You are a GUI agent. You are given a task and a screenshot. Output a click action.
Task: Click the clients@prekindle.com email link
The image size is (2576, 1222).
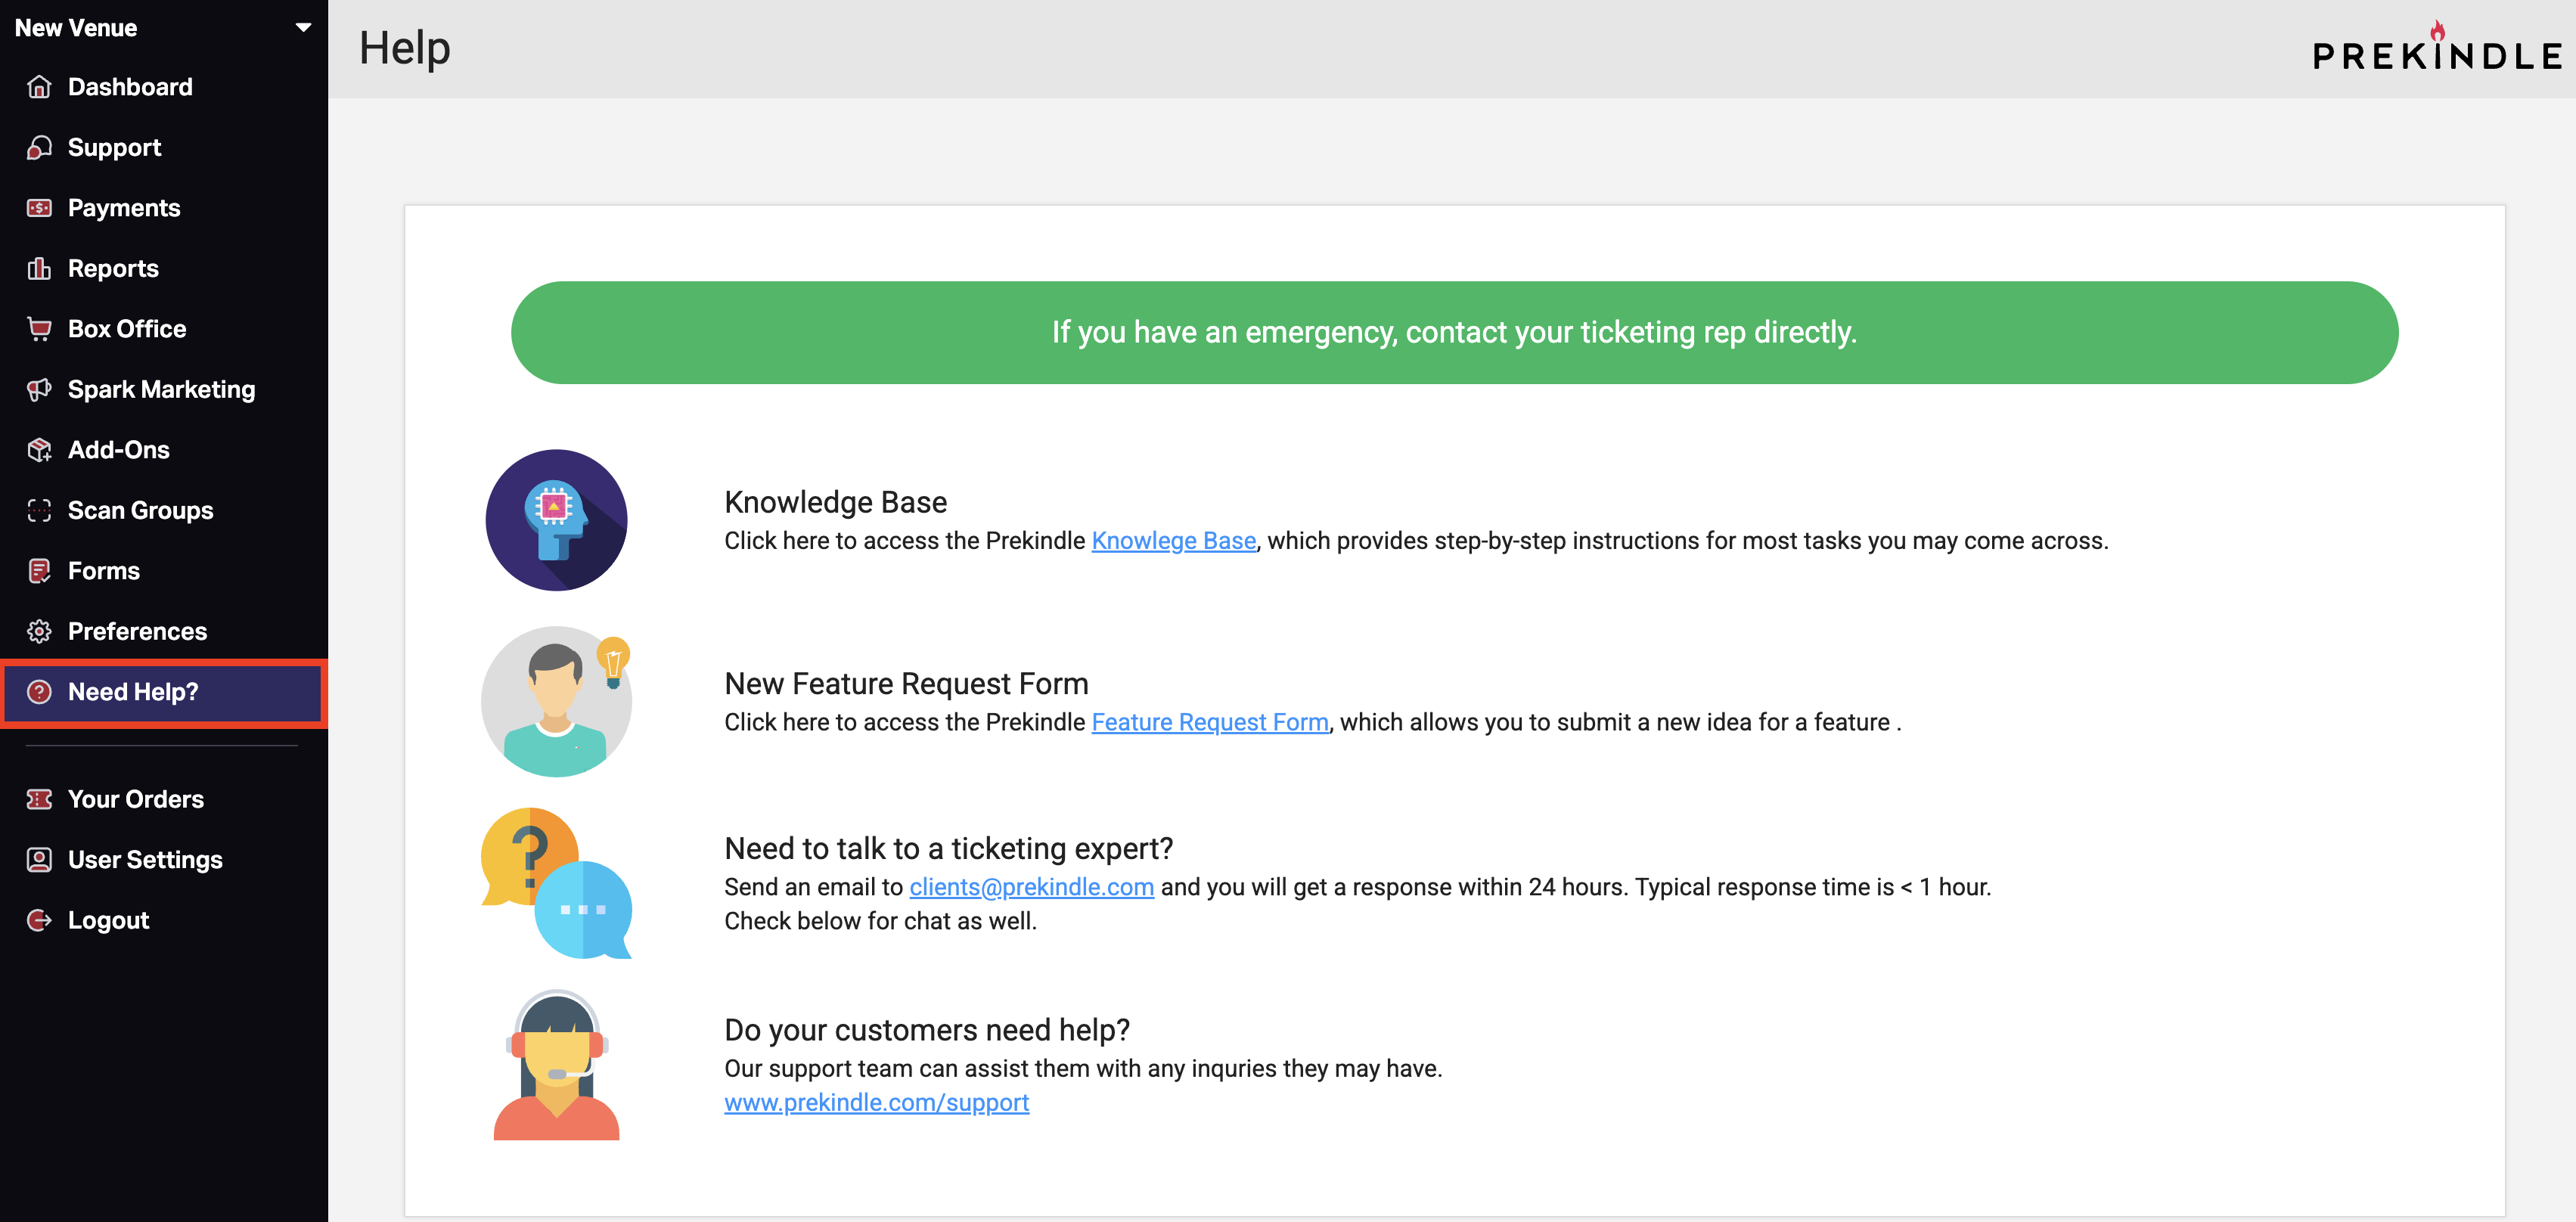click(x=1031, y=887)
